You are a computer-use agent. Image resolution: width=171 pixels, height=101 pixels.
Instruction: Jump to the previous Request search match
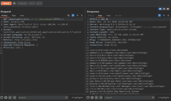[10, 98]
